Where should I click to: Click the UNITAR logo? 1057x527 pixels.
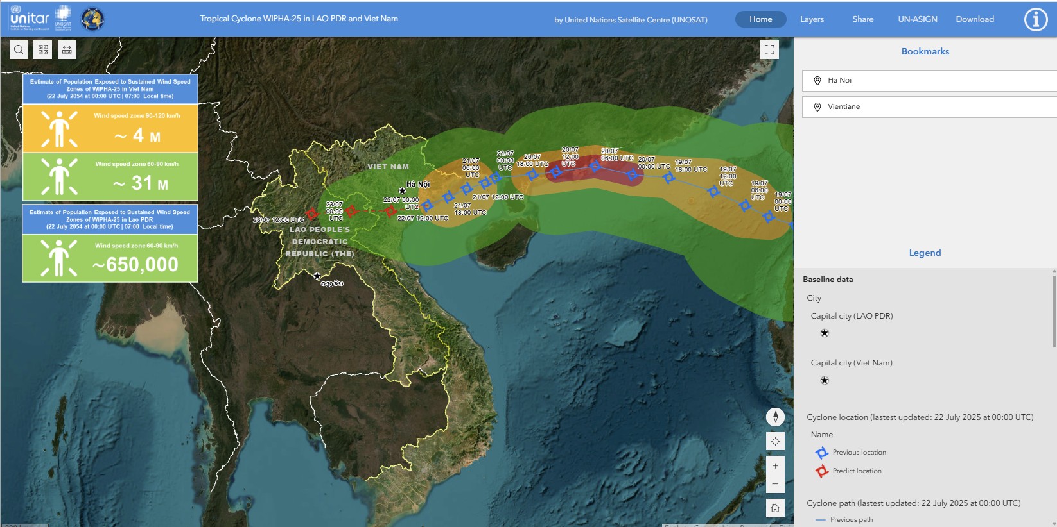click(x=30, y=19)
